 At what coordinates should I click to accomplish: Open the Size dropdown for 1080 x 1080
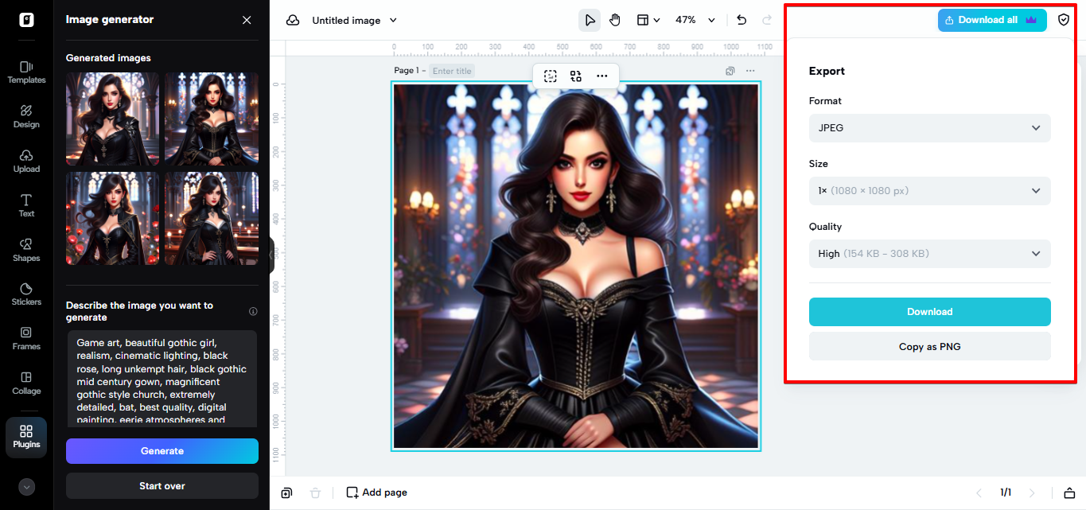[x=929, y=190]
